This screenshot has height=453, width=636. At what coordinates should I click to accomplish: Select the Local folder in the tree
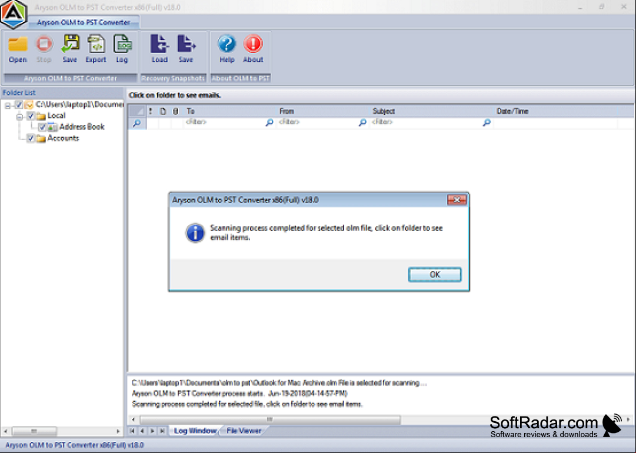click(56, 115)
